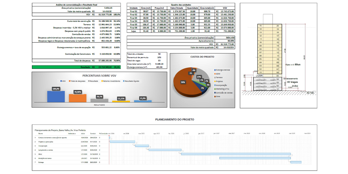The height and width of the screenshot is (174, 348).
Task: Select the Projetos e aprovações task bar
Action: [x=122, y=142]
